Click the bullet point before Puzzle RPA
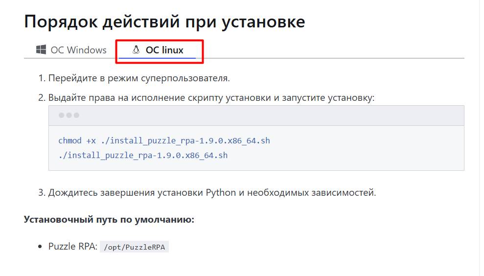484x276 pixels. [40, 247]
